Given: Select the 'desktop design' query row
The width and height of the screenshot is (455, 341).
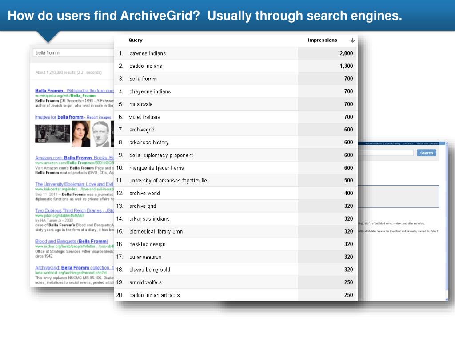Looking at the screenshot, I should 235,244.
